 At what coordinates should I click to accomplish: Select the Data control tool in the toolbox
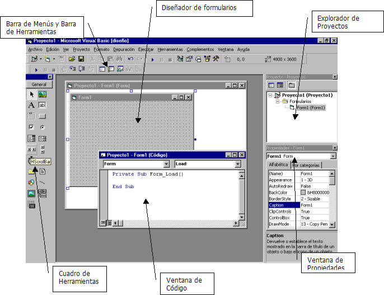(x=43, y=194)
